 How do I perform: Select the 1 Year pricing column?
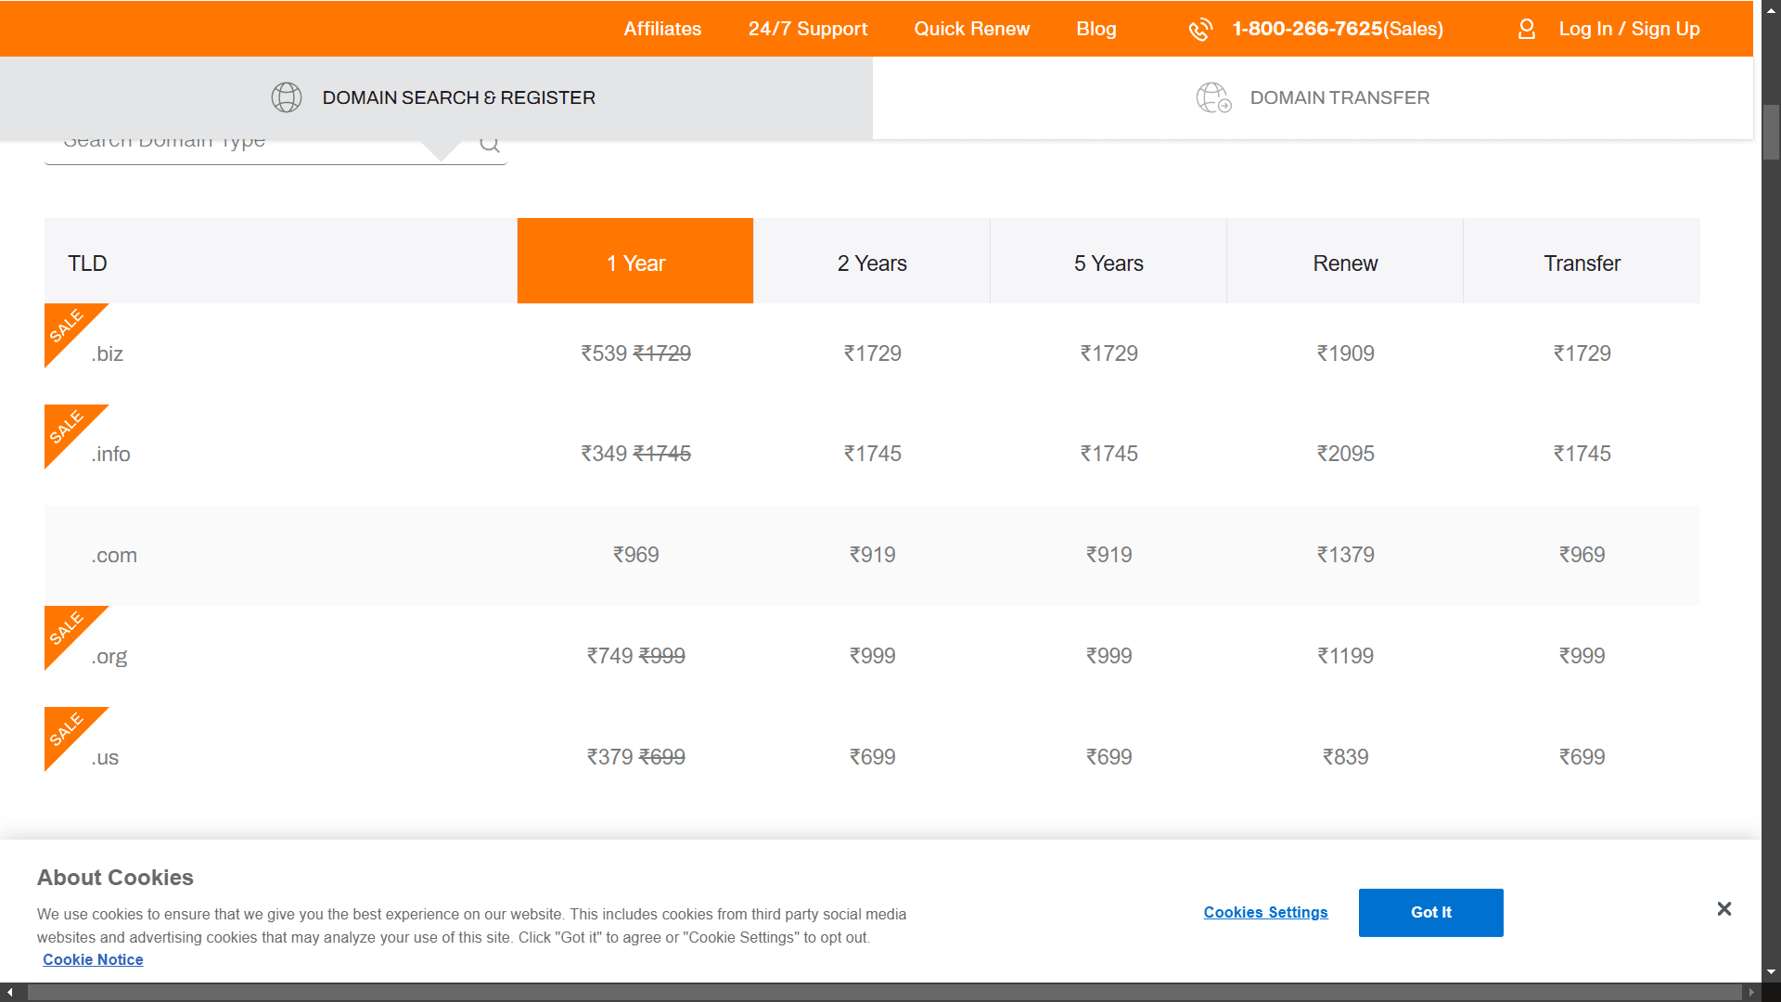click(635, 263)
